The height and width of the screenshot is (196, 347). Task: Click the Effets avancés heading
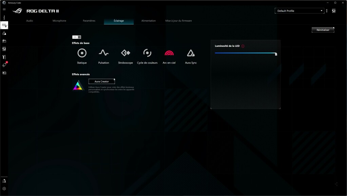tap(81, 74)
